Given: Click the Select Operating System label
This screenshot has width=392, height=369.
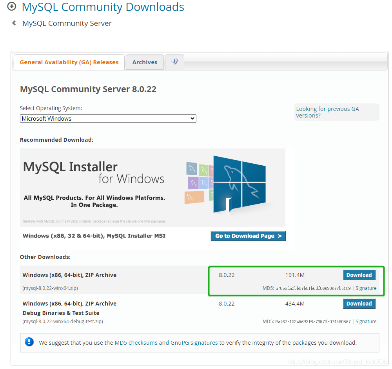Looking at the screenshot, I should click(x=51, y=108).
